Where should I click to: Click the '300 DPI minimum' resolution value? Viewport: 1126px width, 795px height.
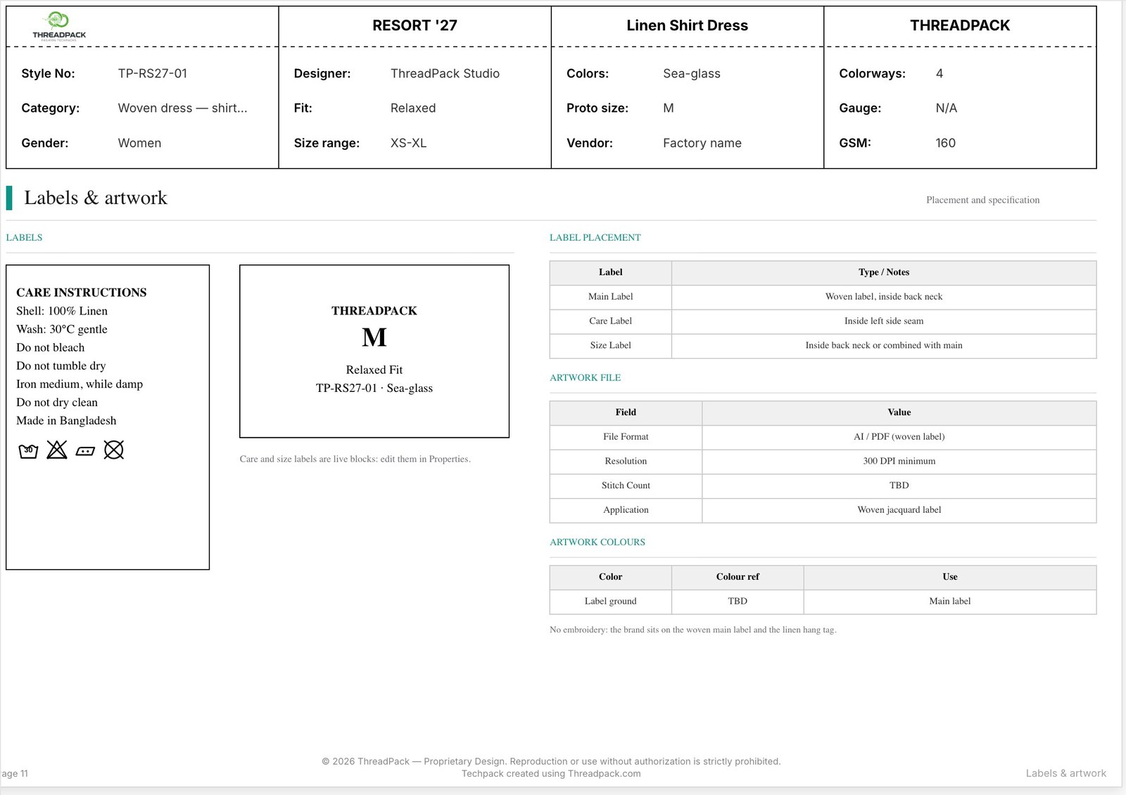pos(899,461)
